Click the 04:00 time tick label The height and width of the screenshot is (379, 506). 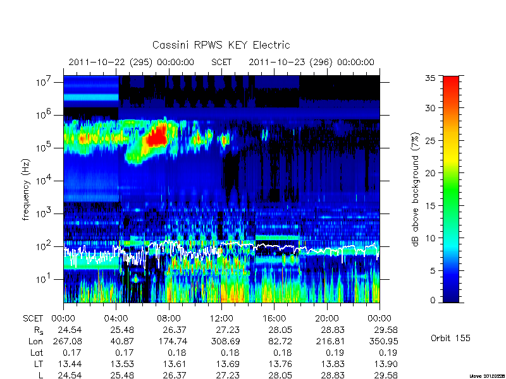[116, 318]
